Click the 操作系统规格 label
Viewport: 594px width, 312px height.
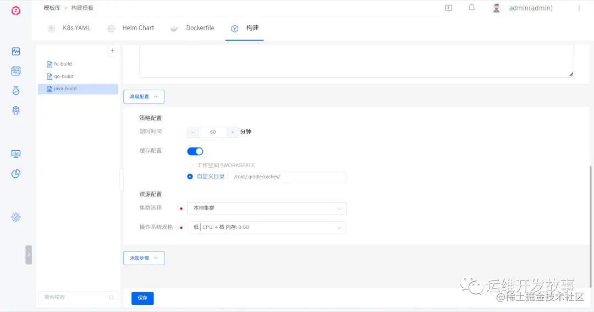(156, 227)
